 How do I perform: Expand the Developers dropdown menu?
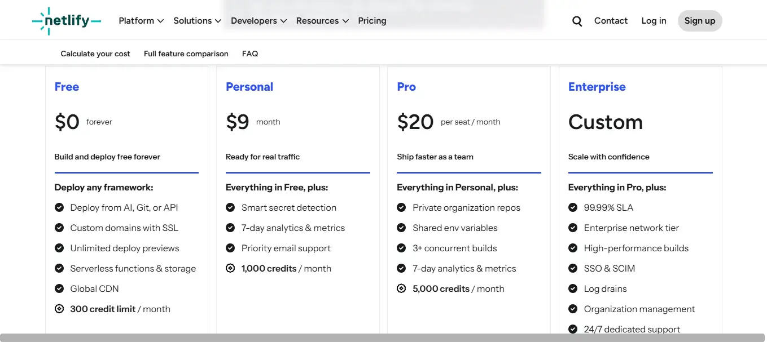(258, 21)
